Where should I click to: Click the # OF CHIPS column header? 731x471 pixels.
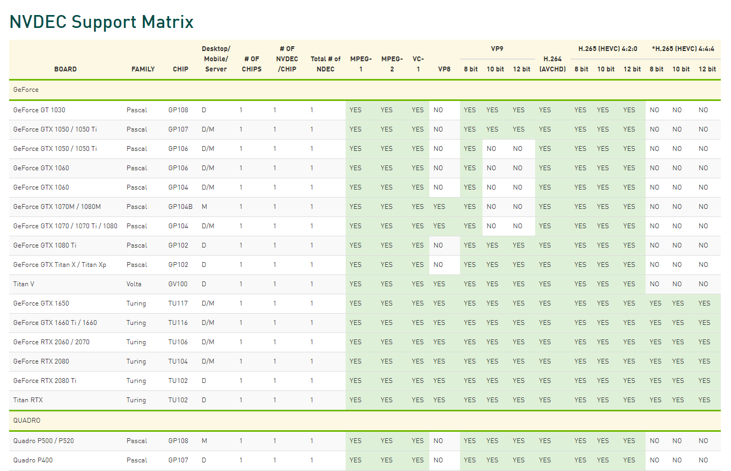pyautogui.click(x=252, y=64)
